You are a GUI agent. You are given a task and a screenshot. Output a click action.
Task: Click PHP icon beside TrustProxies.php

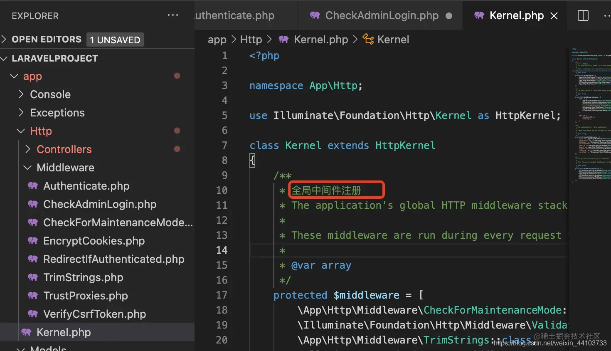tap(33, 295)
